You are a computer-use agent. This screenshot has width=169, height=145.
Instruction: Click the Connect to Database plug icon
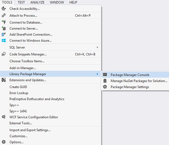point(4,22)
